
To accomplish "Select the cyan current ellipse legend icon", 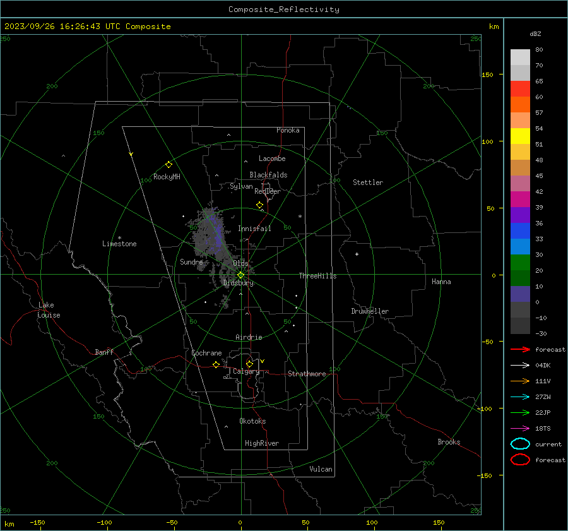I will click(x=520, y=444).
